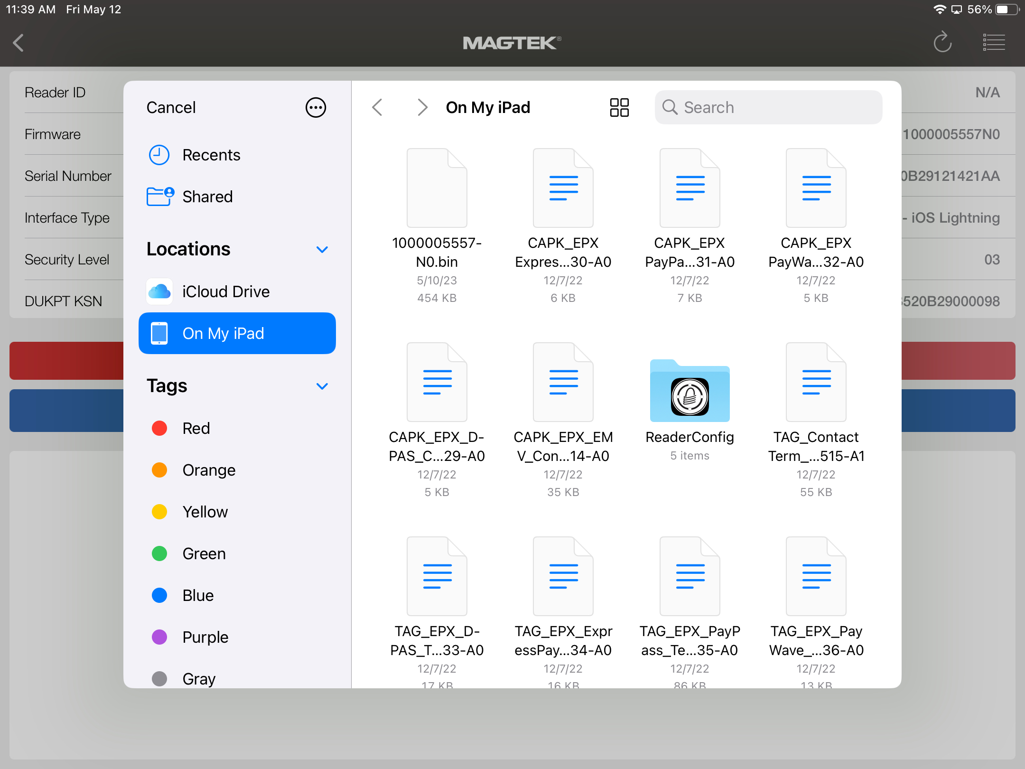Tap the Firmware label

click(x=53, y=134)
